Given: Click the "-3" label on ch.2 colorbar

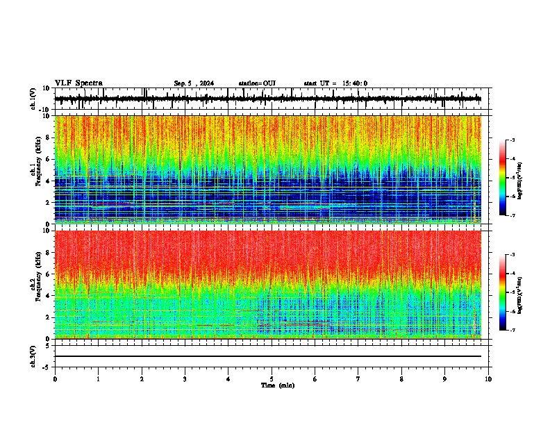Looking at the screenshot, I should point(512,255).
